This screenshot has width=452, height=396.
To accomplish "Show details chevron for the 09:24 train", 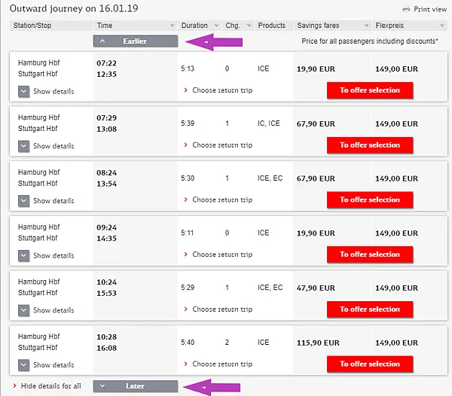I will coord(24,256).
